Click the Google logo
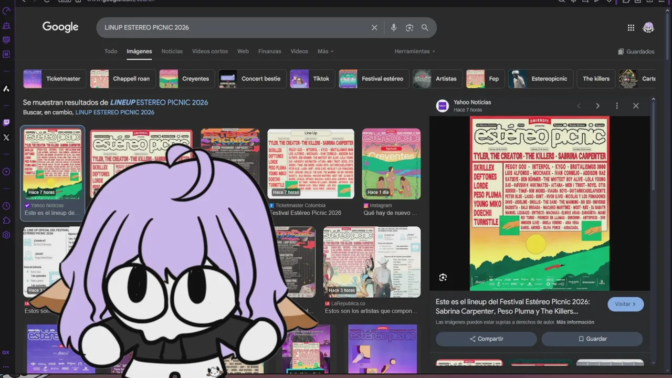 pos(60,27)
